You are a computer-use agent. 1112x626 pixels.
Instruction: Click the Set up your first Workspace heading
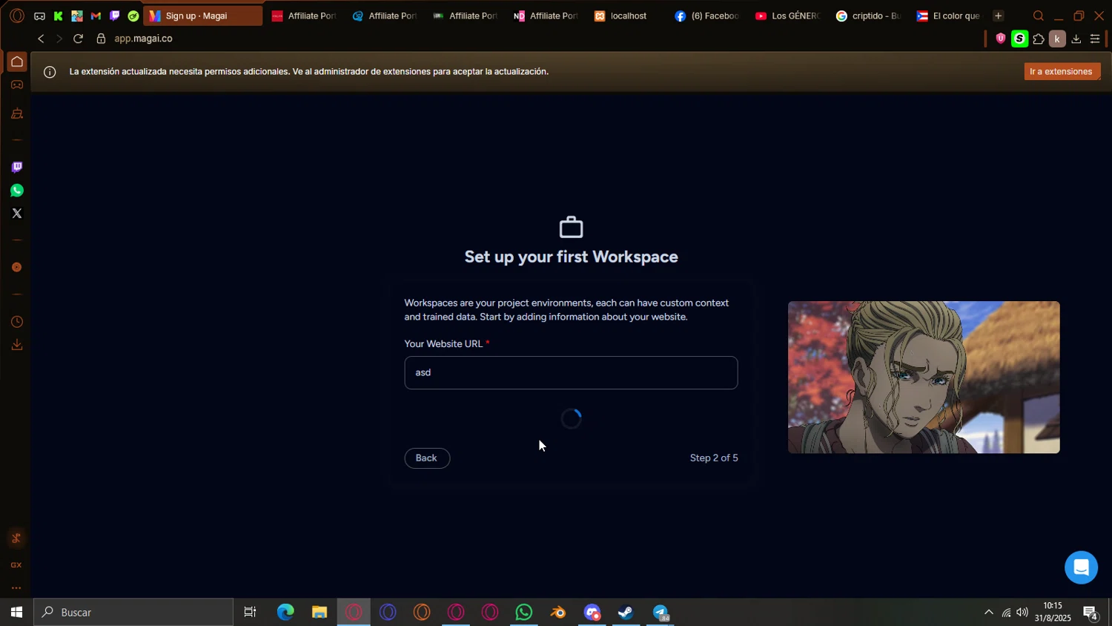(x=571, y=257)
